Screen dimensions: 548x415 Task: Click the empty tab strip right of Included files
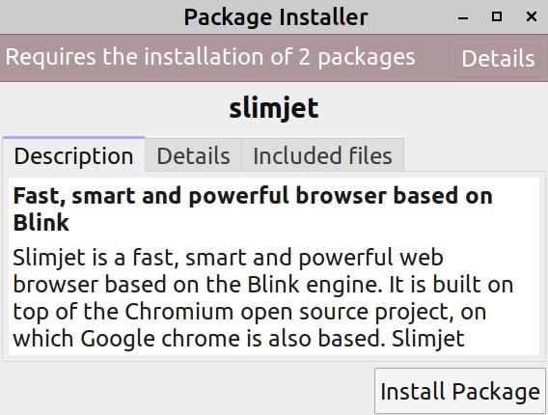[475, 155]
